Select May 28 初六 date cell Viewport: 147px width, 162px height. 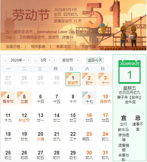click(x=57, y=154)
